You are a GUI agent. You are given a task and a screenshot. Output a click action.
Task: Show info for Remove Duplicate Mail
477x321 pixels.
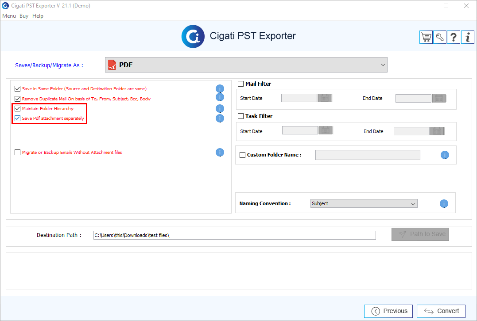coord(220,97)
